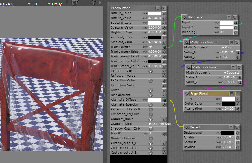The width and height of the screenshot is (252, 163).
Task: Click the help button beside Reflection_Color
Action: [x=151, y=71]
